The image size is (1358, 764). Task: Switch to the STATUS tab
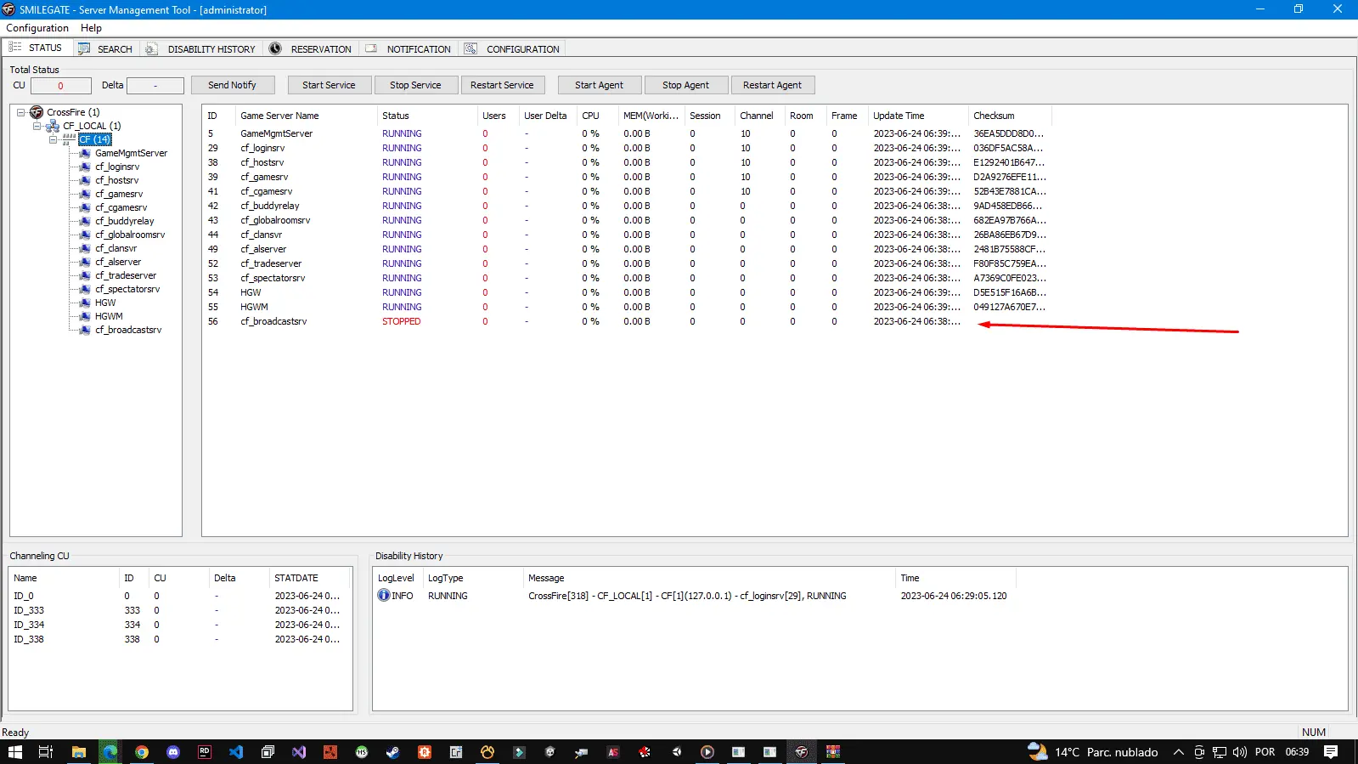(x=37, y=48)
